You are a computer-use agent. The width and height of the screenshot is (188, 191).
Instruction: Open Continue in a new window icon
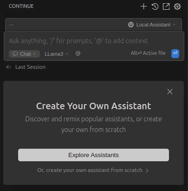click(x=166, y=7)
